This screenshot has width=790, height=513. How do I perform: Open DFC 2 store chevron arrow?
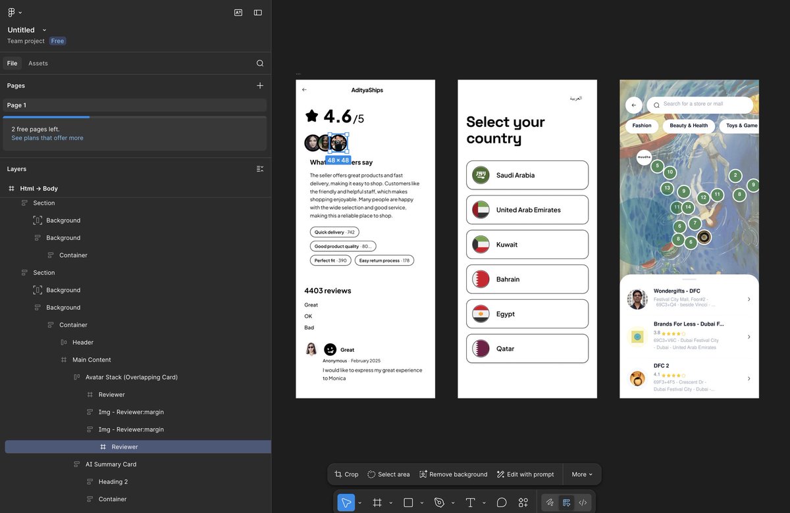coord(749,378)
